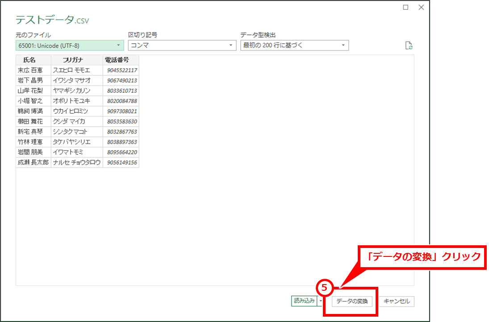Click the cell 竹林 理恵
This screenshot has width=489, height=322.
33,142
